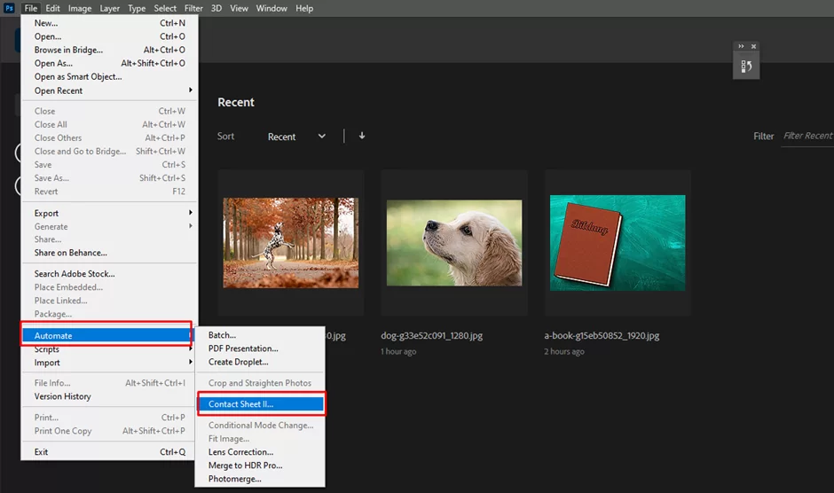This screenshot has width=834, height=493.
Task: Reverse sort order with the down arrow
Action: coord(362,136)
